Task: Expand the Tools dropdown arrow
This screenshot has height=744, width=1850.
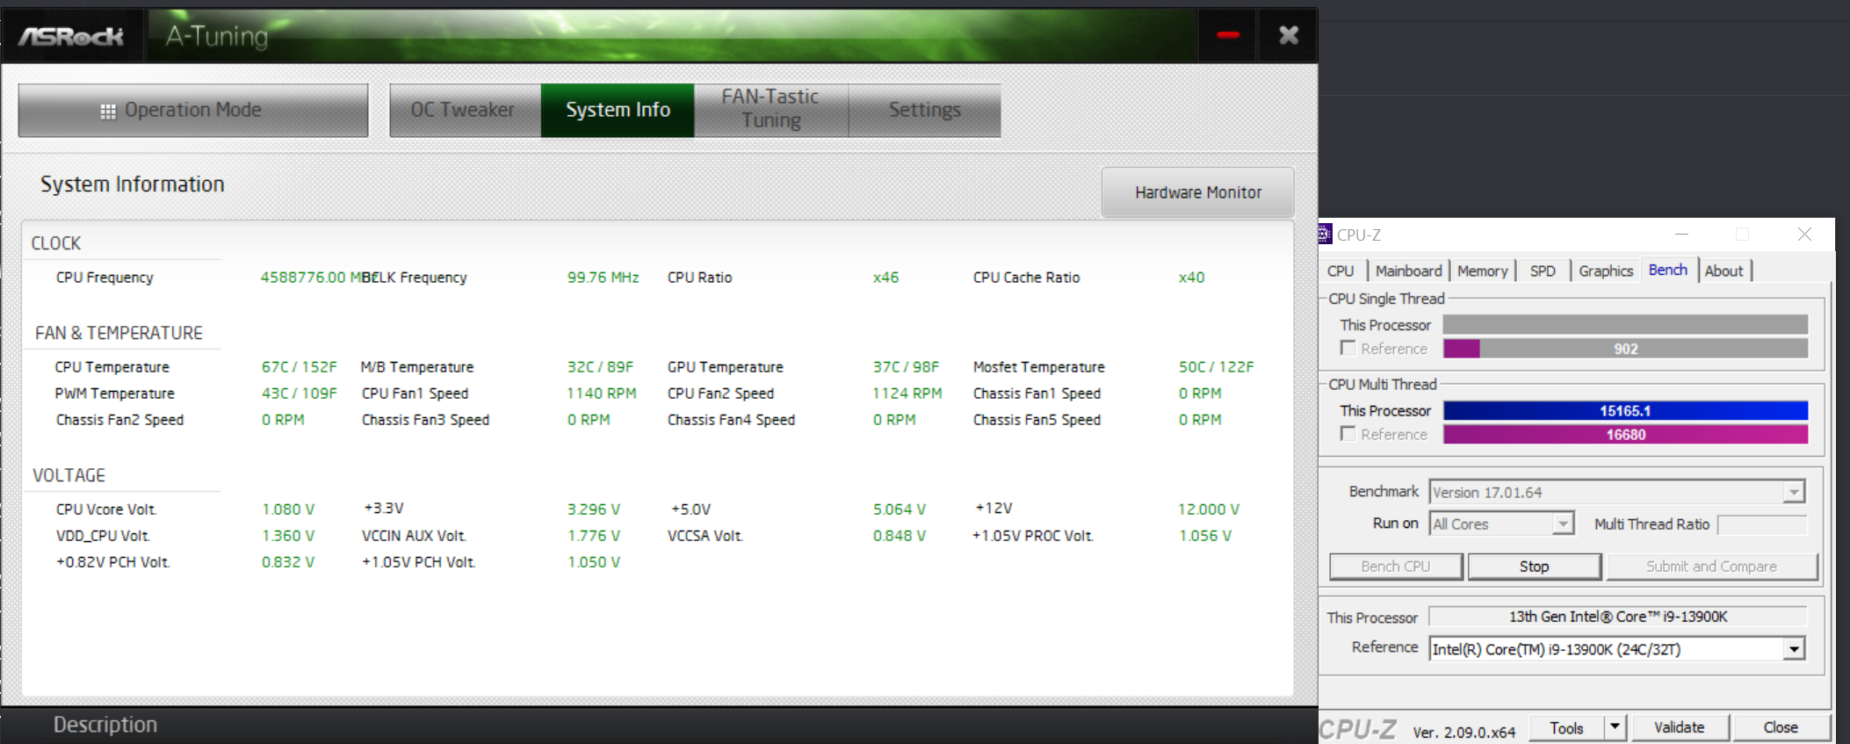Action: point(1615,728)
